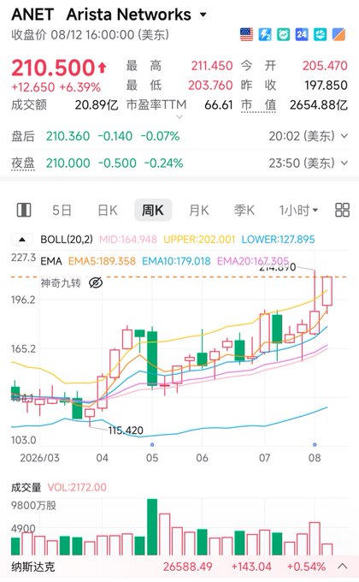Tap the LOWER:127.895 Bollinger value
The image size is (359, 582).
278,240
